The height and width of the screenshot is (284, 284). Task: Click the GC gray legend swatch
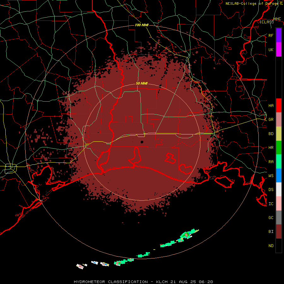click(x=279, y=217)
